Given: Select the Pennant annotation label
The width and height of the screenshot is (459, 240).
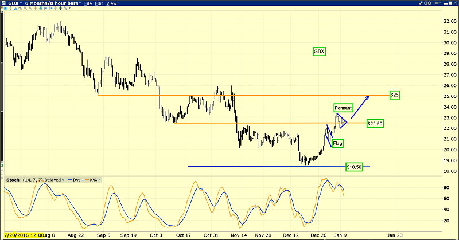Looking at the screenshot, I should [x=343, y=107].
